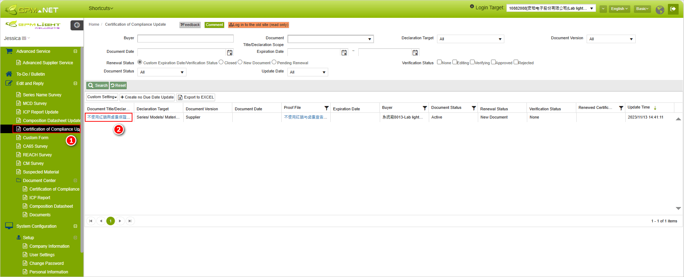Open the Custom Setting dropdown
The image size is (684, 277).
tap(102, 97)
